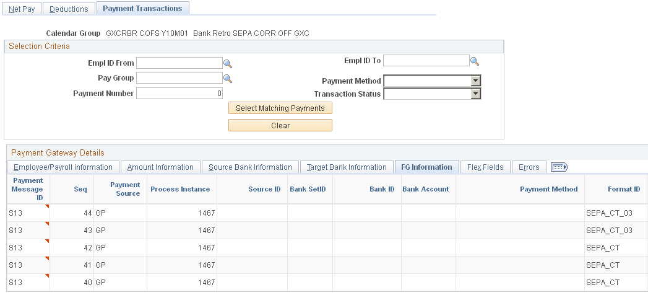648x295 pixels.
Task: Open lookup for Empl ID To
Action: pos(475,61)
